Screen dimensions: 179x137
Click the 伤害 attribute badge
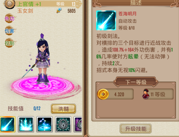click(x=9, y=31)
